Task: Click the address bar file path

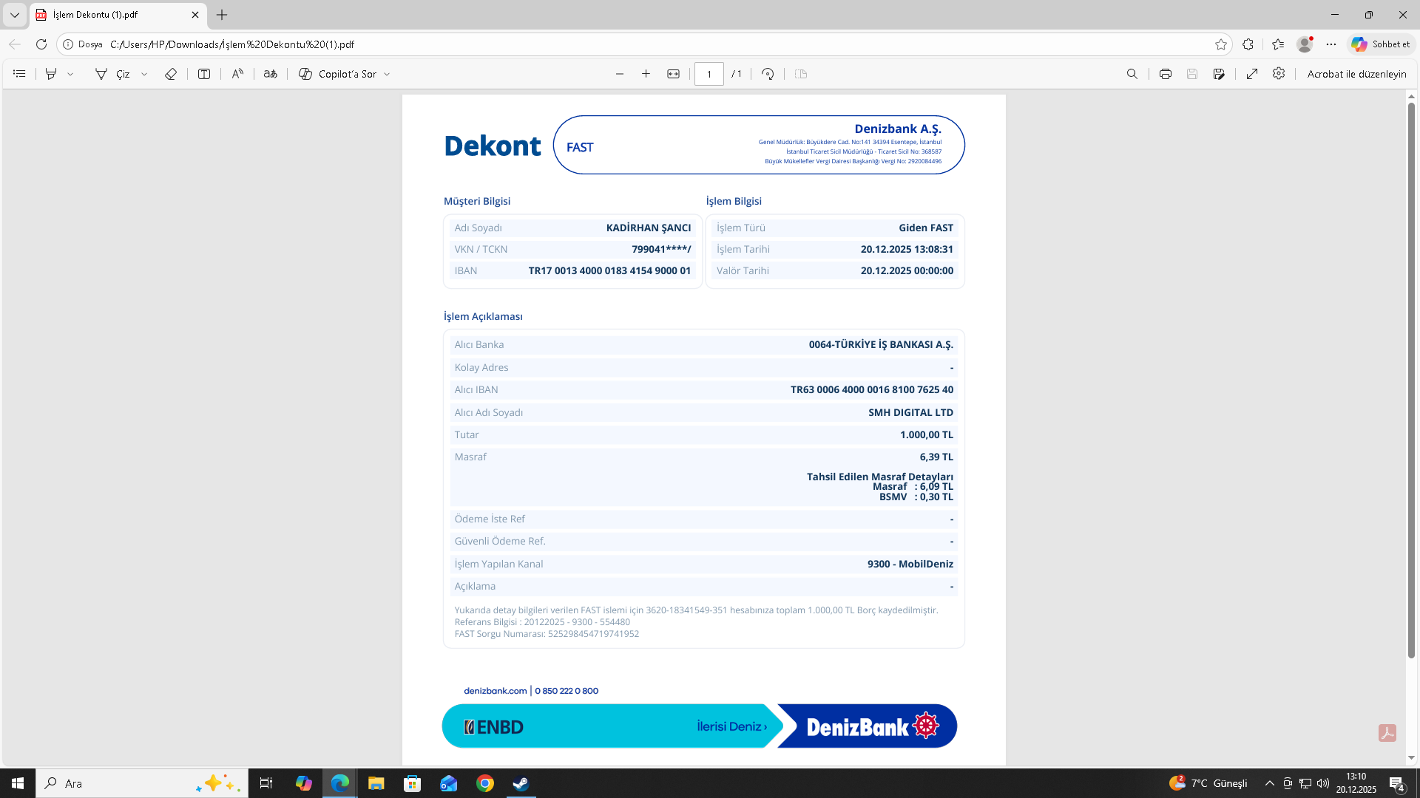Action: click(x=232, y=44)
